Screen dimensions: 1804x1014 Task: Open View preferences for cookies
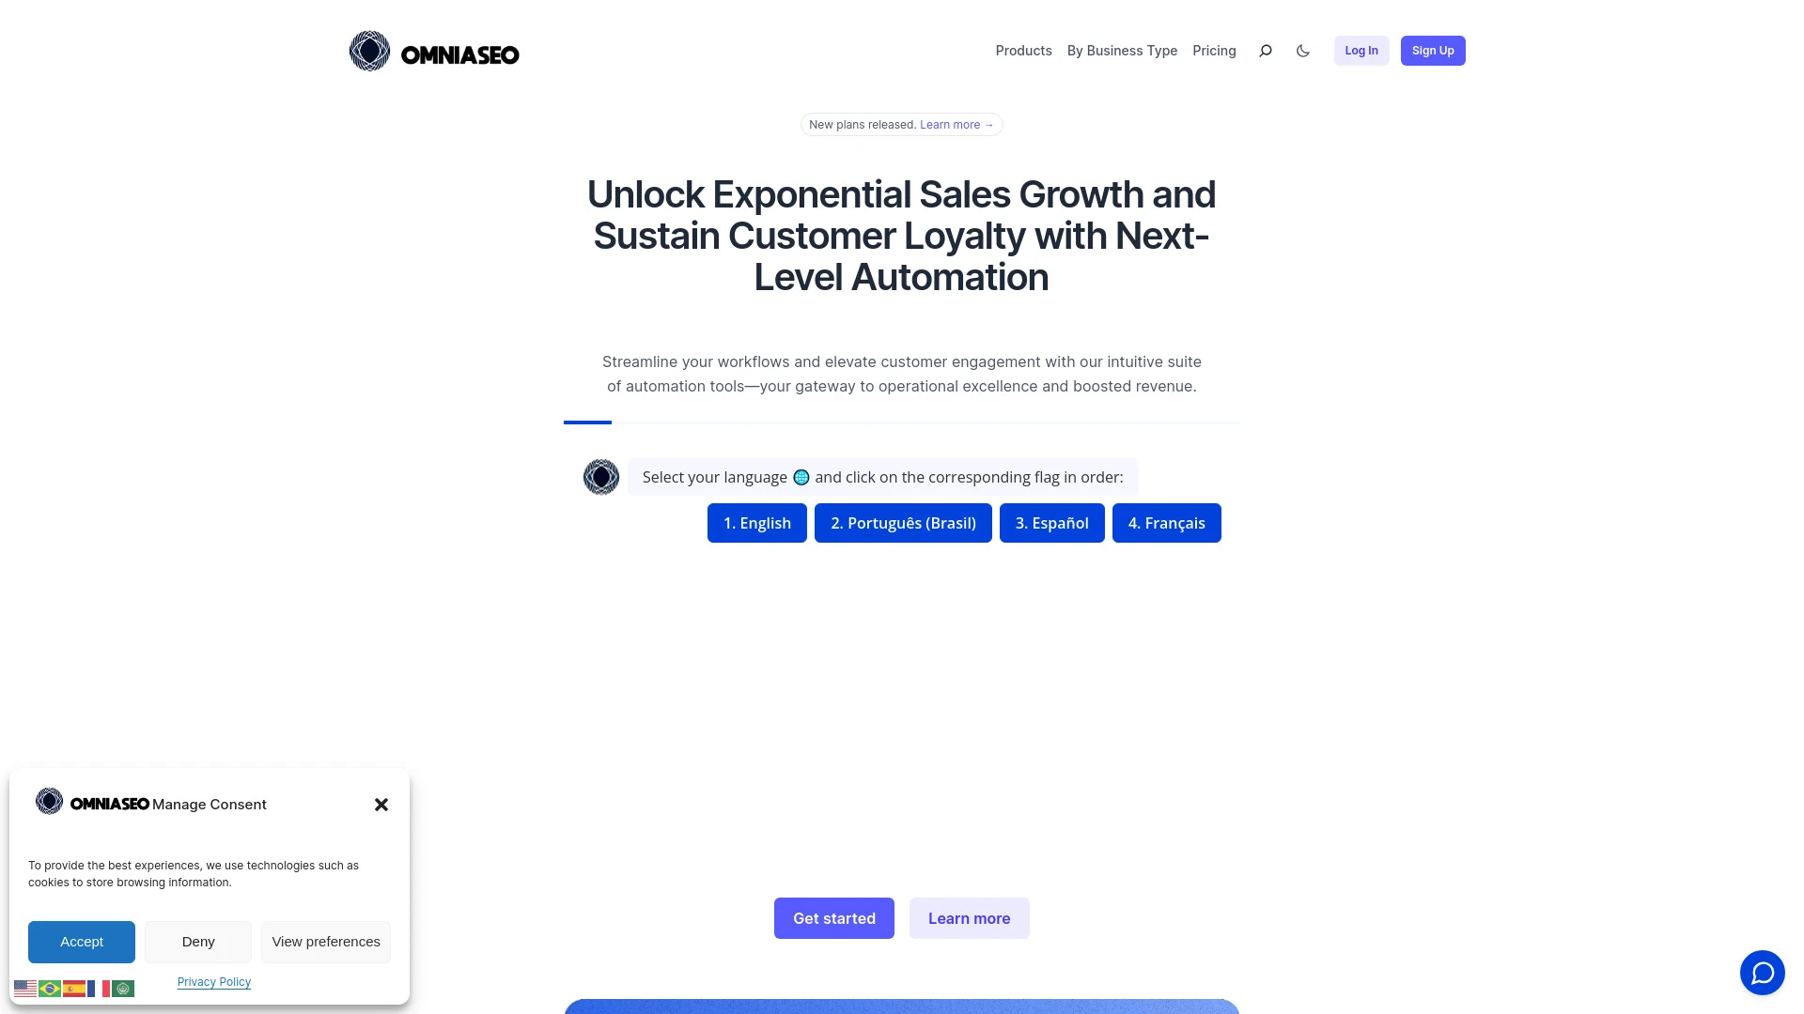326,941
